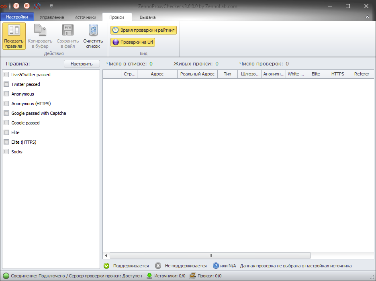376x281 pixels.
Task: Toggle Проверки на Url view
Action: pos(133,42)
